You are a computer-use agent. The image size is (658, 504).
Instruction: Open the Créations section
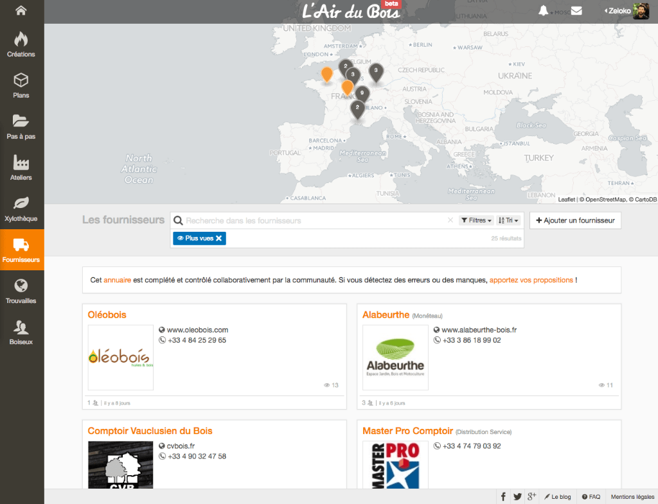tap(21, 44)
